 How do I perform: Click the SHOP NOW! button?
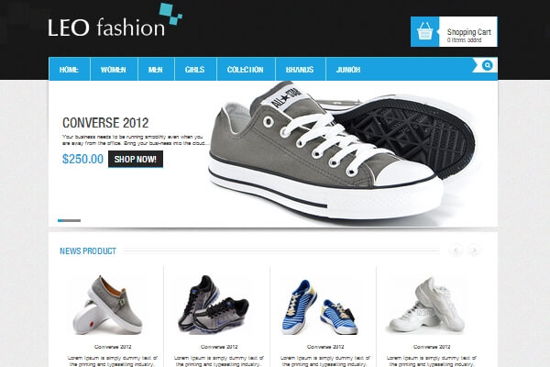[136, 159]
